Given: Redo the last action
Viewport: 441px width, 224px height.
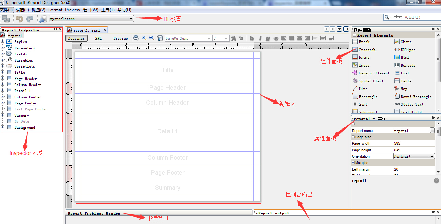Looking at the screenshot, I should click(30, 19).
